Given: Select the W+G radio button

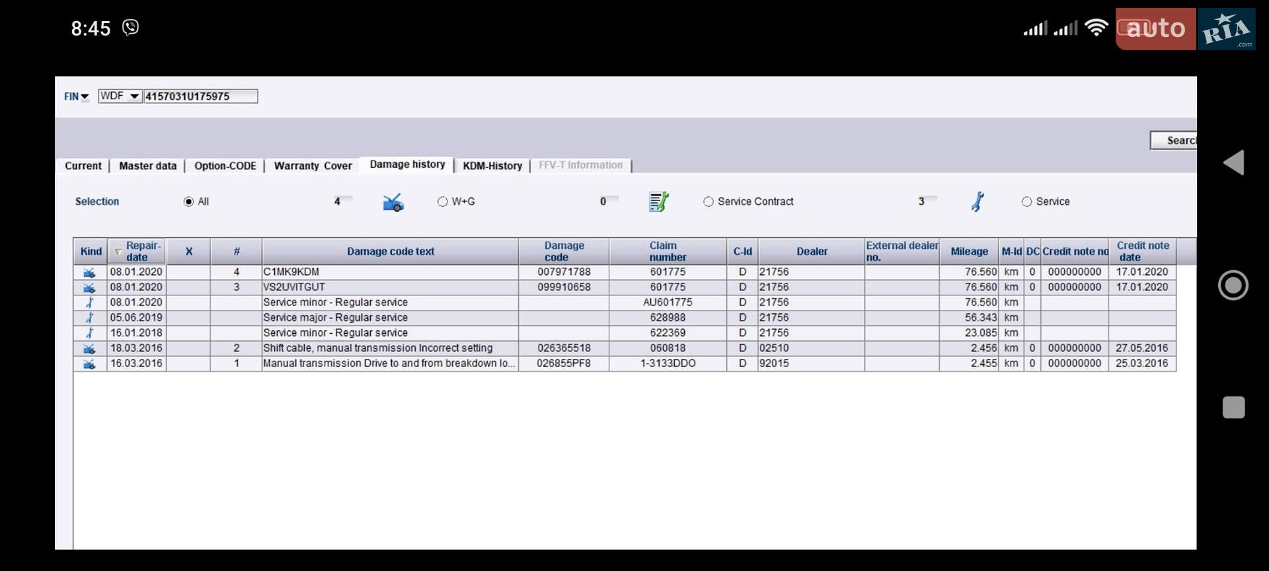Looking at the screenshot, I should [442, 202].
